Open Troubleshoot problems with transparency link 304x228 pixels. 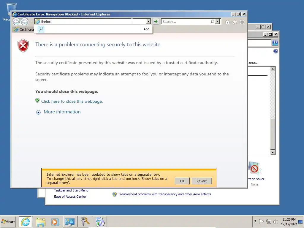[164, 194]
